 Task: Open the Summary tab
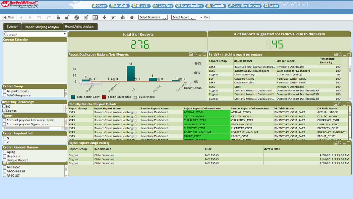pyautogui.click(x=12, y=27)
